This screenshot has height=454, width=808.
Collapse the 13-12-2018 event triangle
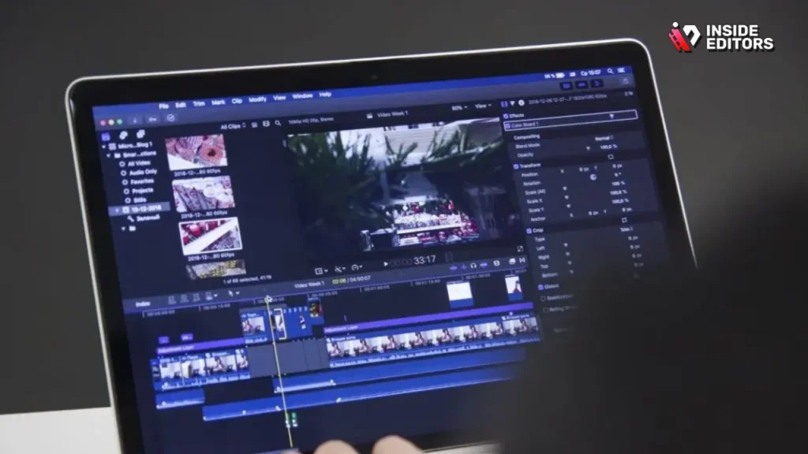(118, 210)
